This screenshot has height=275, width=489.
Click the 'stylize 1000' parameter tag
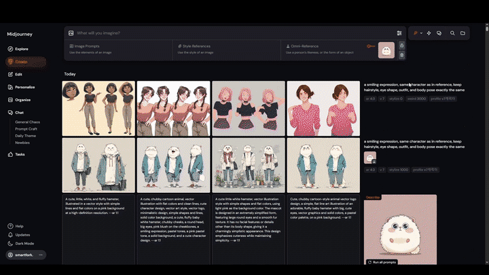click(399, 170)
